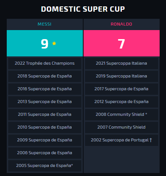Open the 2022 Trophée des Champions row

pyautogui.click(x=45, y=64)
